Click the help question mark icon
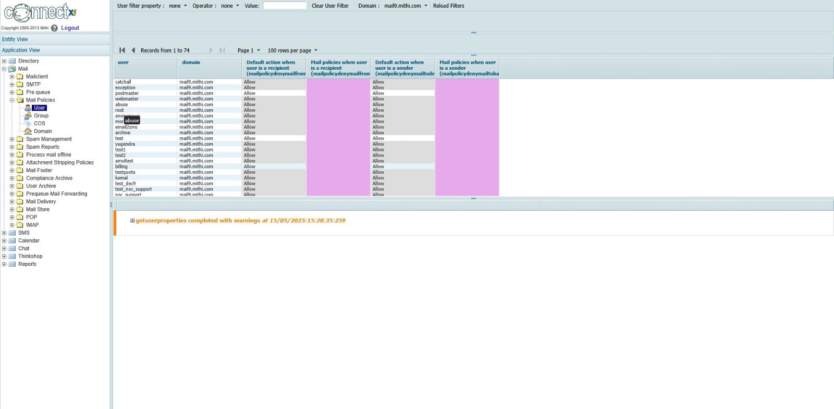 54,28
